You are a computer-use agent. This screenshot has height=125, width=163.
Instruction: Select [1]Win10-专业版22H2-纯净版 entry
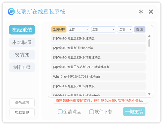click(98, 38)
